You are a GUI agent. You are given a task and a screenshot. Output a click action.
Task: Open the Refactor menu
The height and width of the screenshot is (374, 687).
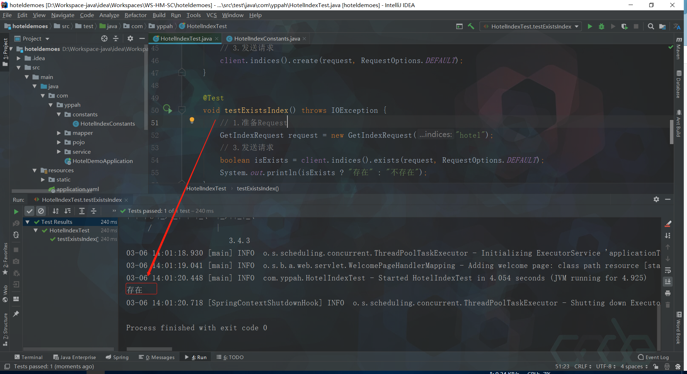tap(135, 15)
